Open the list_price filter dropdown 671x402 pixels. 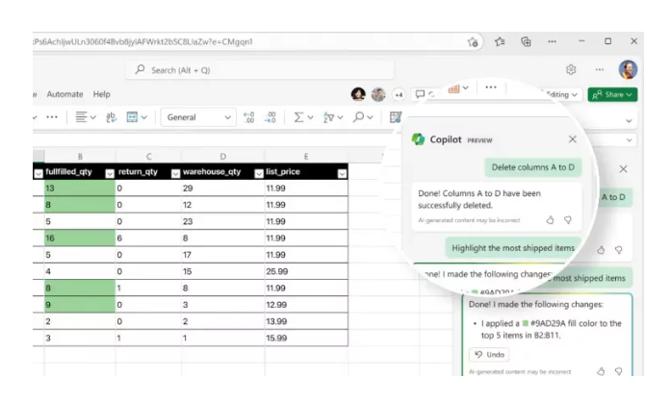coord(342,173)
